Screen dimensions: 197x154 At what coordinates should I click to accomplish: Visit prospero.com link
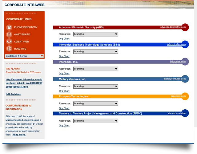(178, 96)
